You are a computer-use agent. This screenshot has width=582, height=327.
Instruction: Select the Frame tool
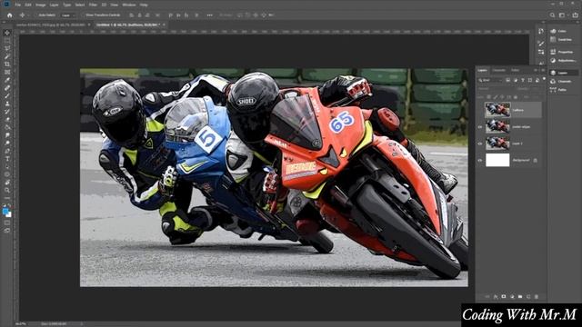[7, 72]
